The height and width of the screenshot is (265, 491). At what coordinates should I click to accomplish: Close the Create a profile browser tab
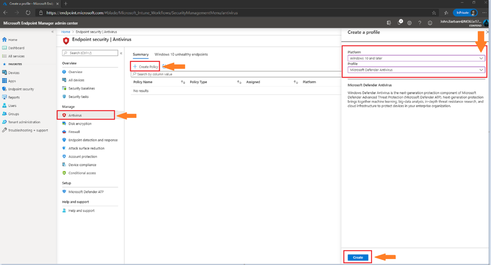(58, 4)
